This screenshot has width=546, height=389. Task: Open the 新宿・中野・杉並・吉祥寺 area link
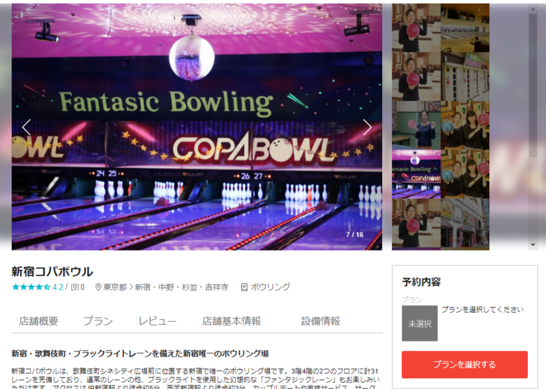click(x=182, y=287)
